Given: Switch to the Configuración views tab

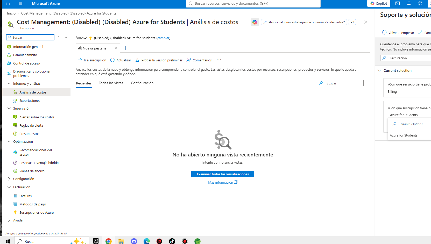Looking at the screenshot, I should pyautogui.click(x=142, y=83).
